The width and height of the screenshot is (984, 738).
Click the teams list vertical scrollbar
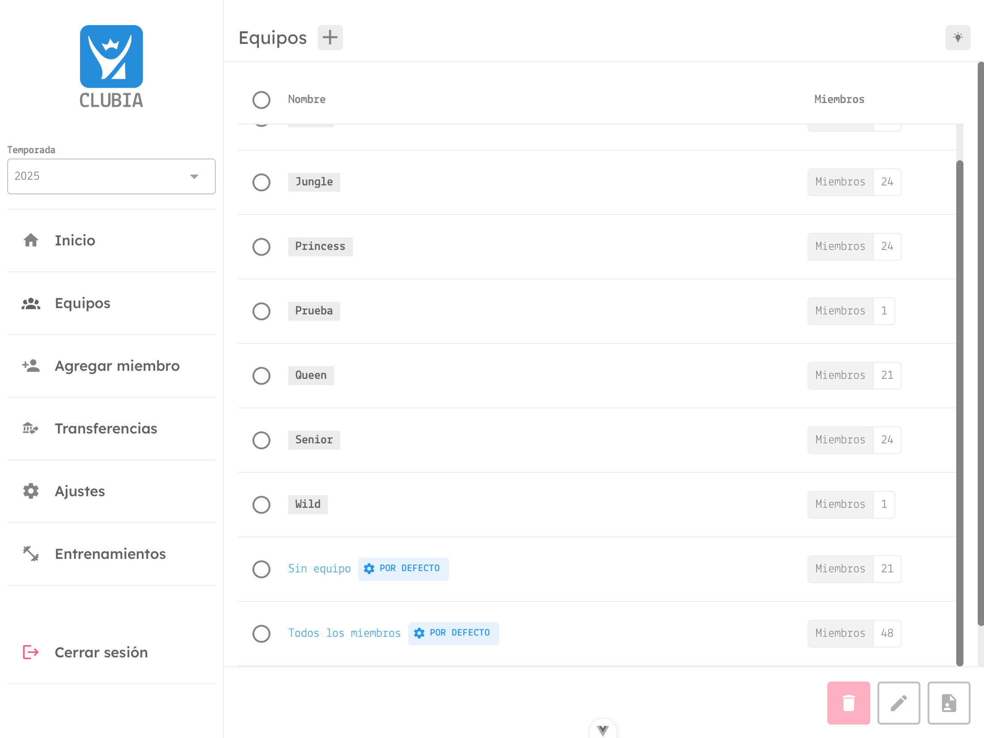[x=959, y=412]
